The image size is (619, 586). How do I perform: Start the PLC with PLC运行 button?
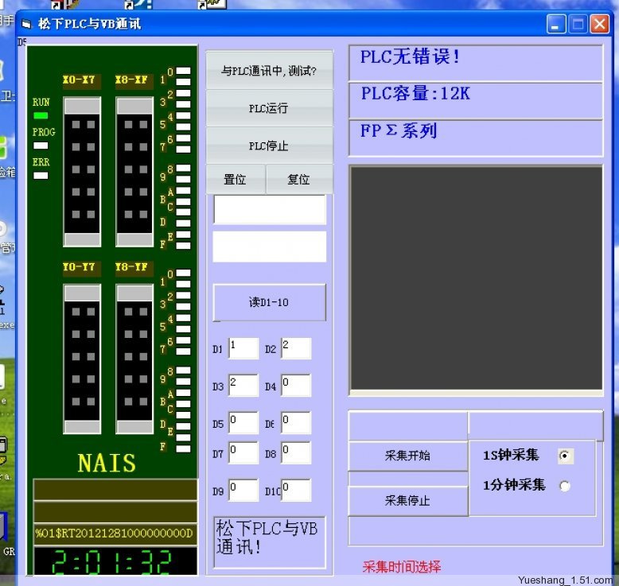point(269,109)
